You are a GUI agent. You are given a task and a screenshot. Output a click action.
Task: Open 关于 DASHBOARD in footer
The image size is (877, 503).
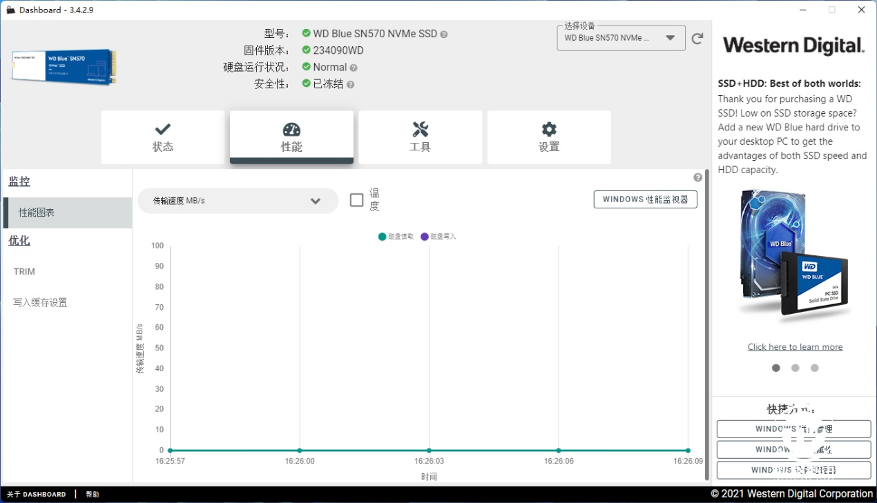click(x=37, y=494)
